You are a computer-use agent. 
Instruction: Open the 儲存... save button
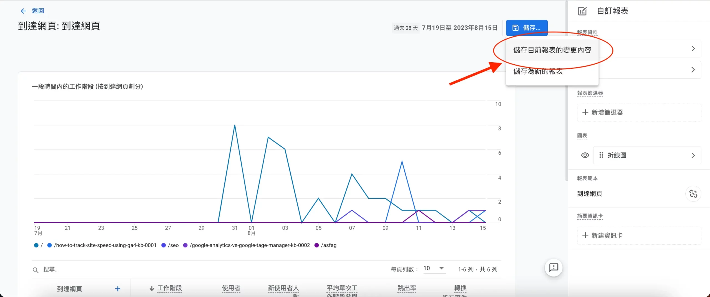527,28
